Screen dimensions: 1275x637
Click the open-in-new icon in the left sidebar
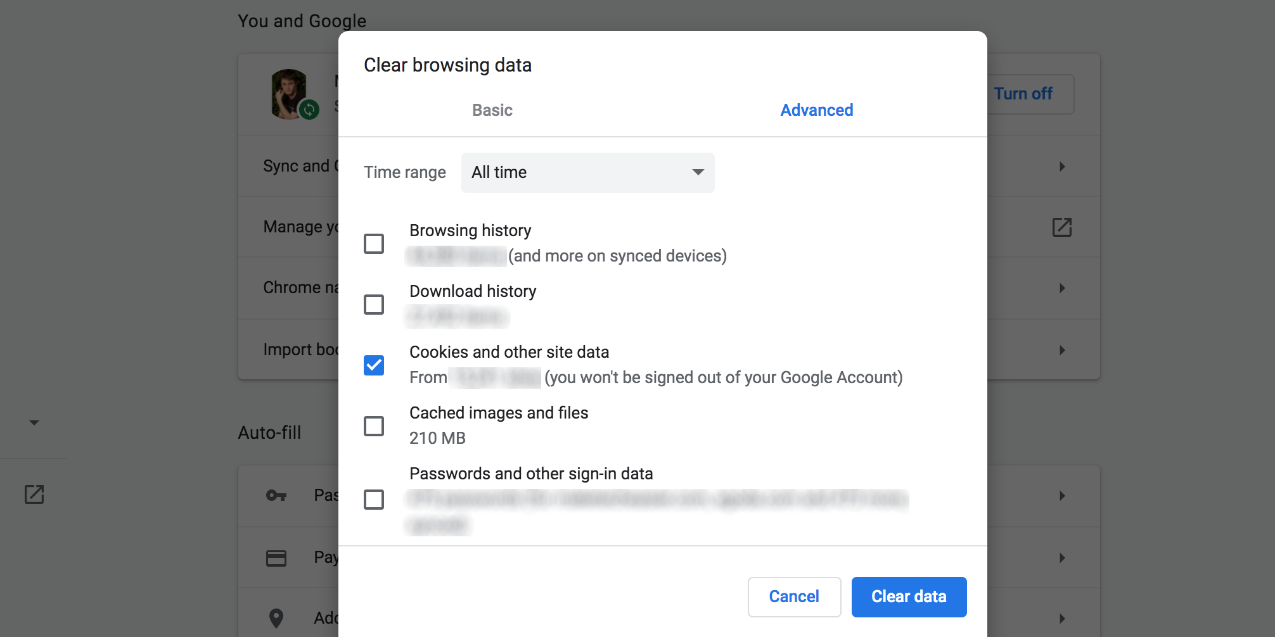coord(35,495)
